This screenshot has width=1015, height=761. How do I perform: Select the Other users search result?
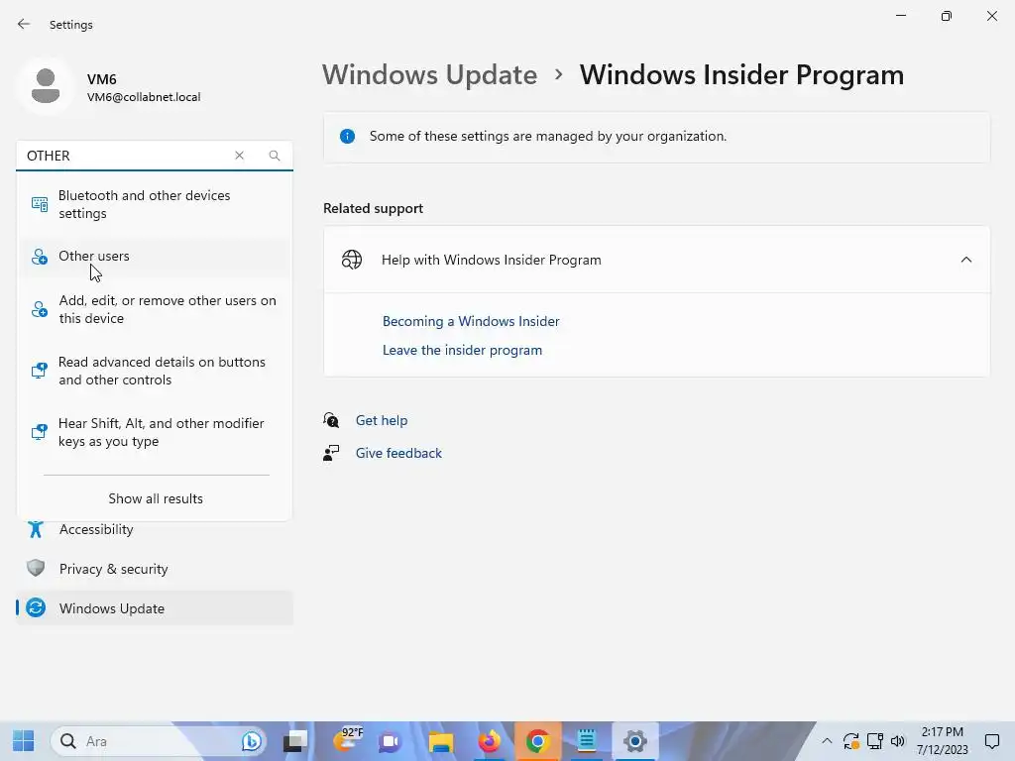click(154, 257)
